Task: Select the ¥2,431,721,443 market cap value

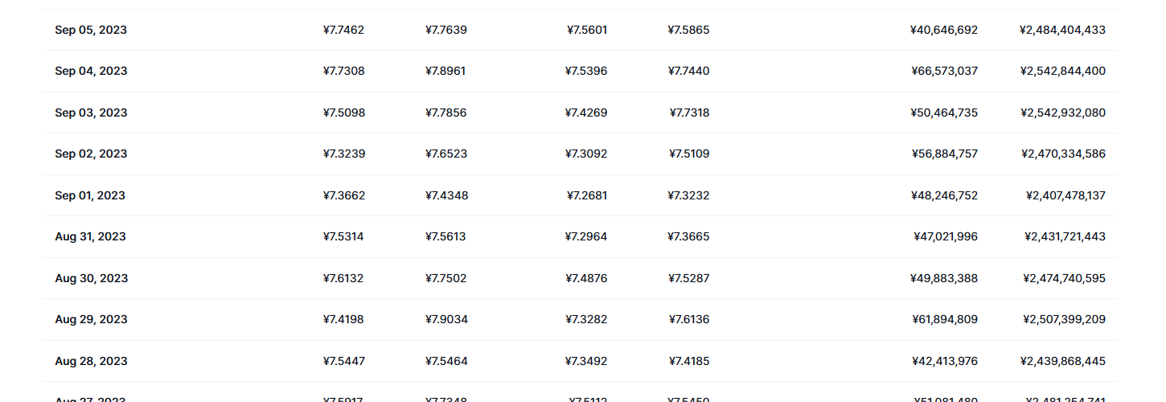Action: (x=1065, y=236)
